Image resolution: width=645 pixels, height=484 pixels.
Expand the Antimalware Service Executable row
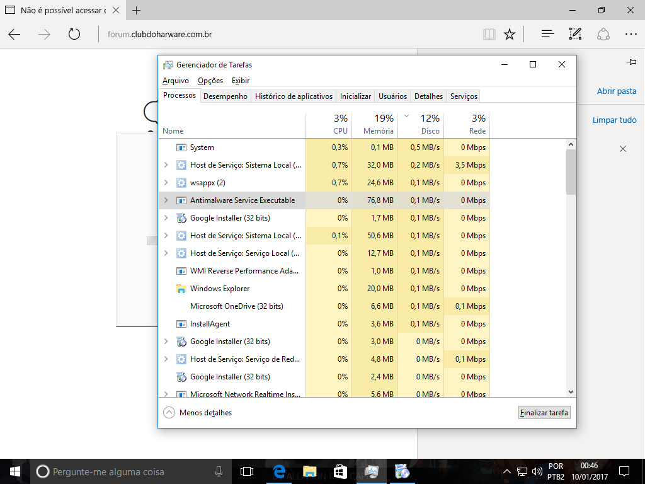pyautogui.click(x=166, y=200)
